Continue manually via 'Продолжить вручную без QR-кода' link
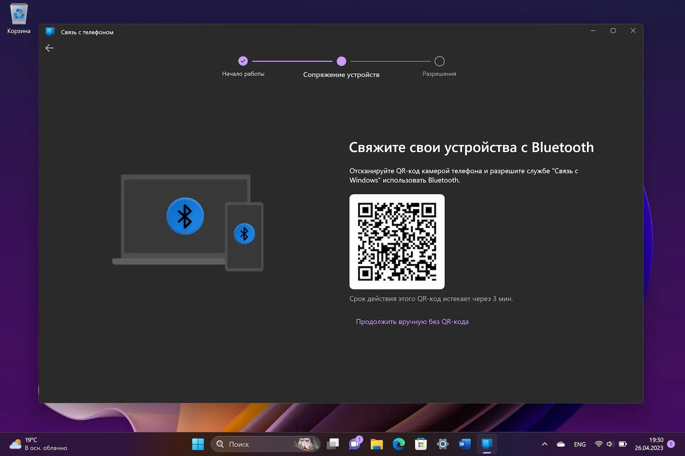The width and height of the screenshot is (685, 456). 412,321
